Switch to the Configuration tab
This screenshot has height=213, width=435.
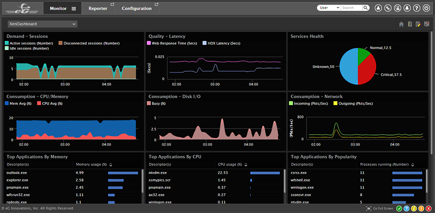(137, 9)
